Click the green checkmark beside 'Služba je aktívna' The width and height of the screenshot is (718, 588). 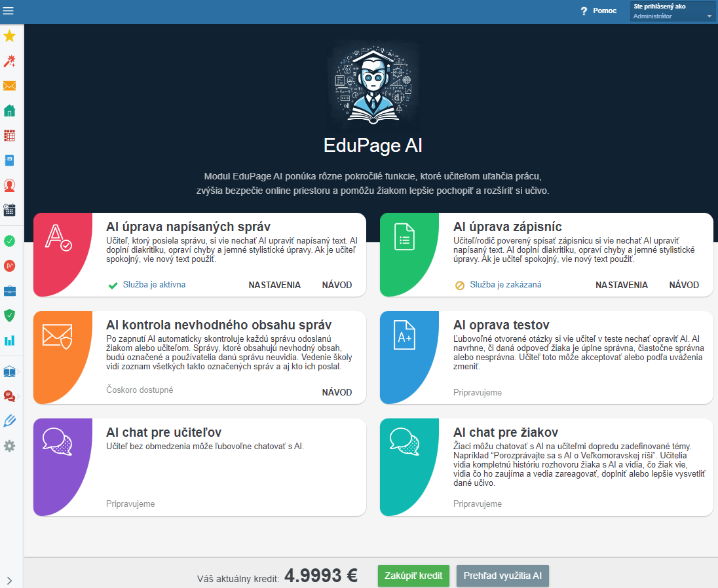pos(113,285)
